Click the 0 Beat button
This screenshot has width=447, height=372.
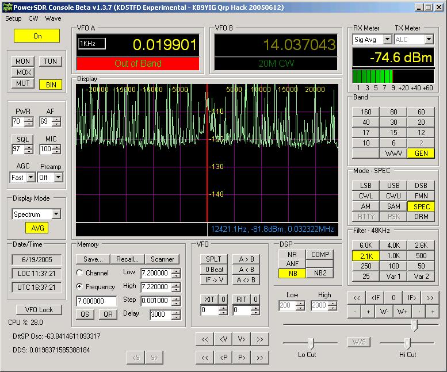pos(214,269)
